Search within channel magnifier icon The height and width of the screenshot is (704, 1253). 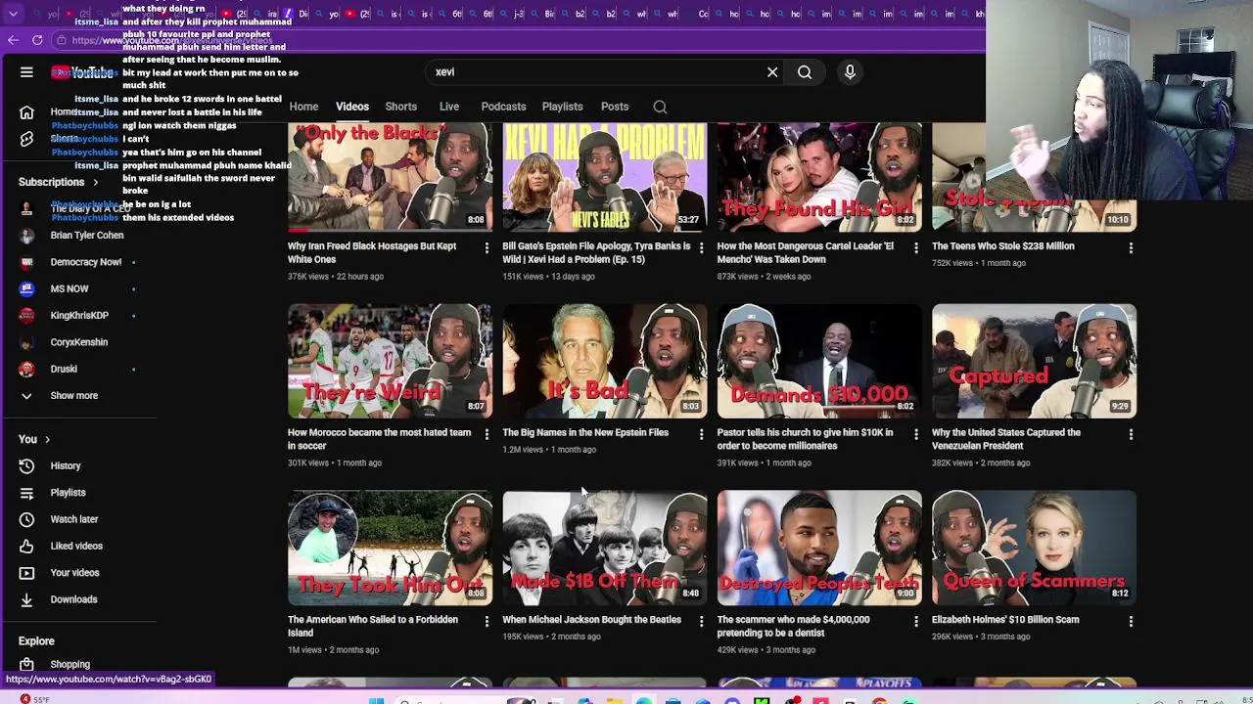[660, 107]
